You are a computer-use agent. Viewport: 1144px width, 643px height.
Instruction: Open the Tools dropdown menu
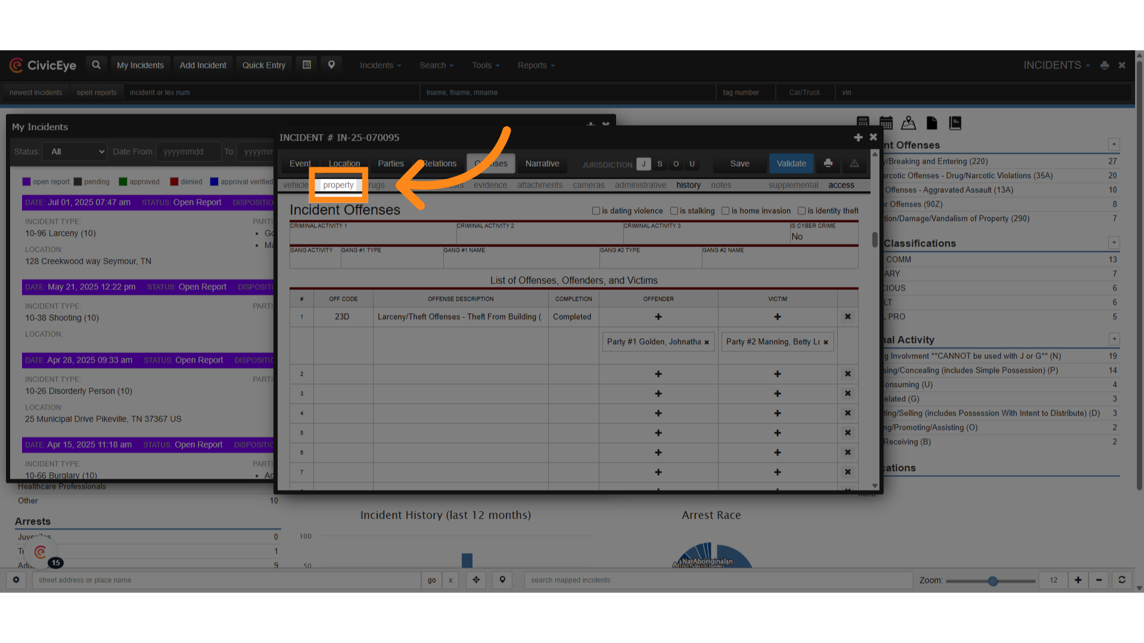coord(486,65)
